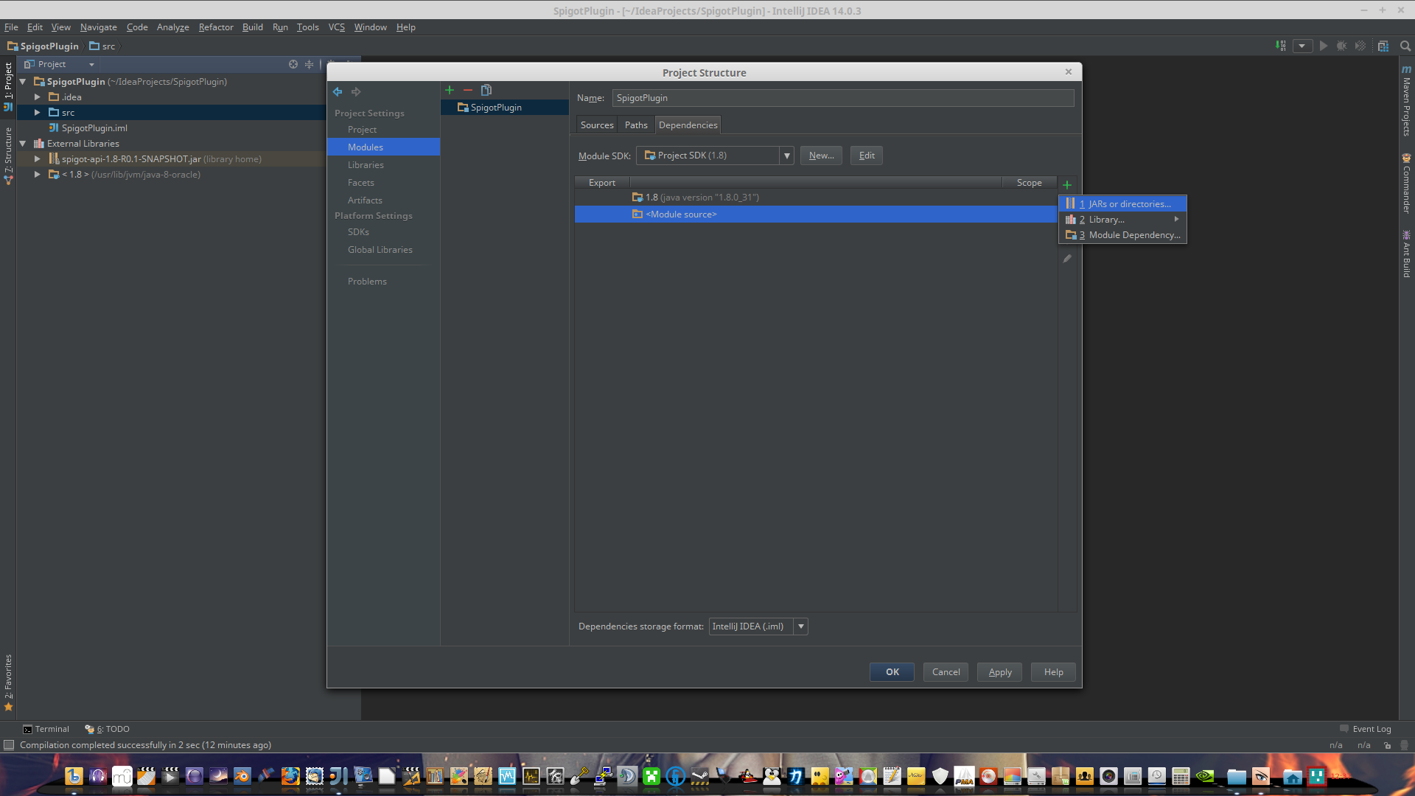Click the red minus to remove selected module

[468, 90]
